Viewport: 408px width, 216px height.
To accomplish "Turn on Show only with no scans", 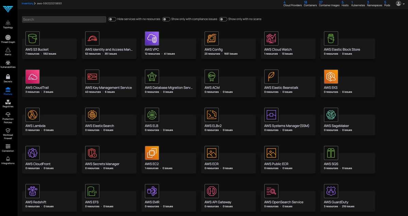I will click(223, 19).
